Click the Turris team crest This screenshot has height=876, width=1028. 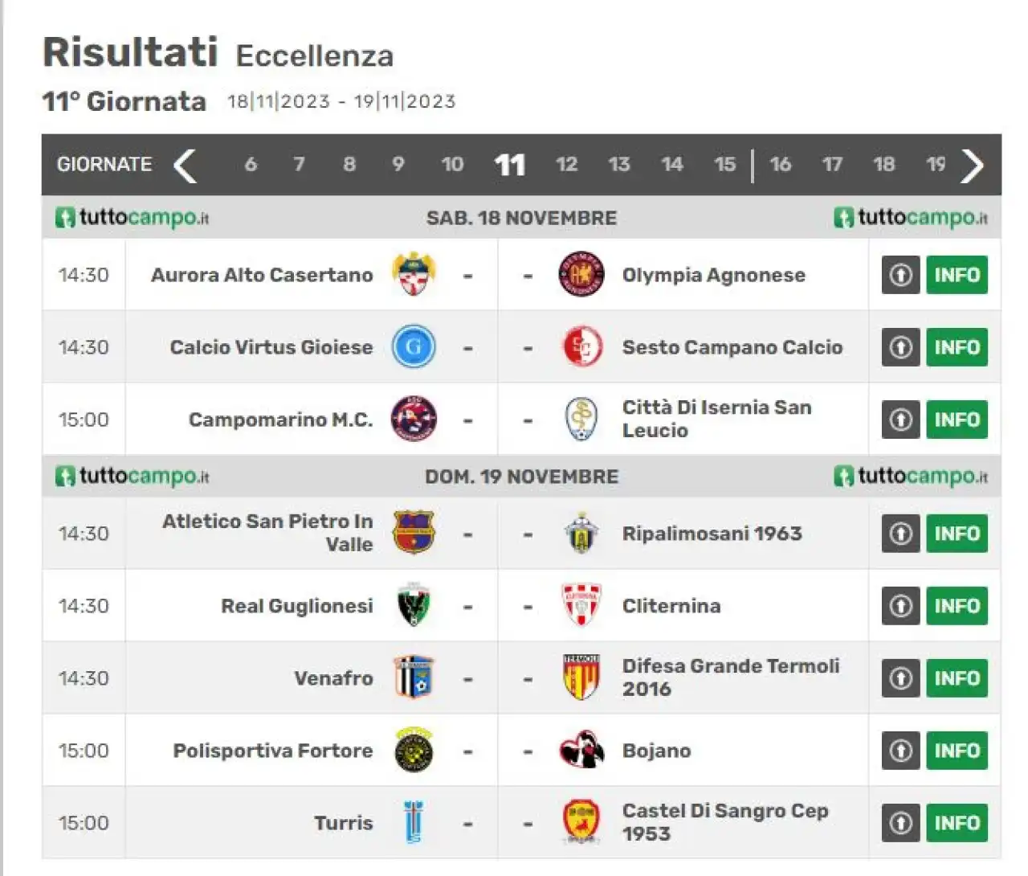click(414, 822)
